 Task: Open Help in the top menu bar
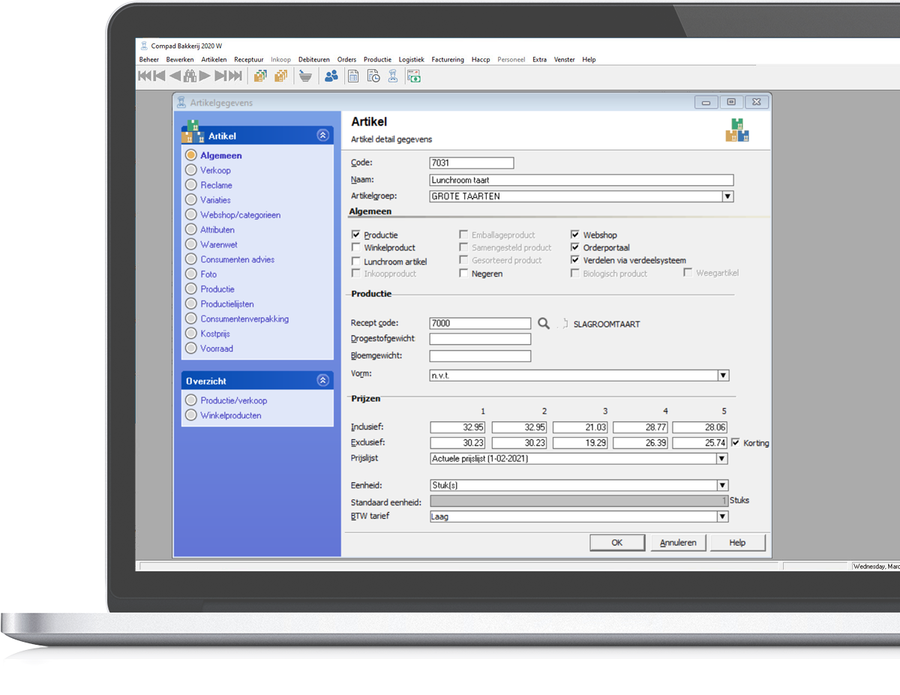[x=589, y=59]
